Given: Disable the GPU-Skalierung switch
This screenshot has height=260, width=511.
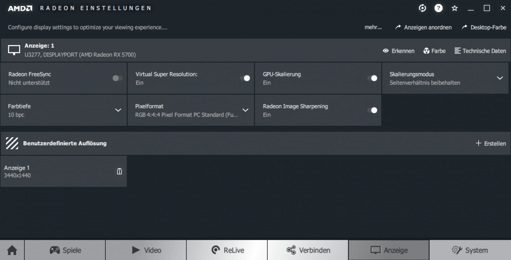Looking at the screenshot, I should (372, 78).
